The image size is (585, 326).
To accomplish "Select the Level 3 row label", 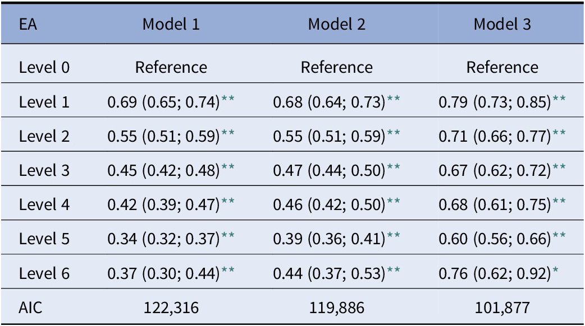I will [44, 171].
